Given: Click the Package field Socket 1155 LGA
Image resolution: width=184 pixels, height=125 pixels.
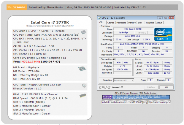Looking at the screenshot, I should point(133,36).
